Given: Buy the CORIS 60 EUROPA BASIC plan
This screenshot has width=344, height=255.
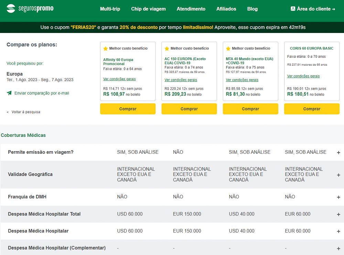Looking at the screenshot, I should point(312,109).
